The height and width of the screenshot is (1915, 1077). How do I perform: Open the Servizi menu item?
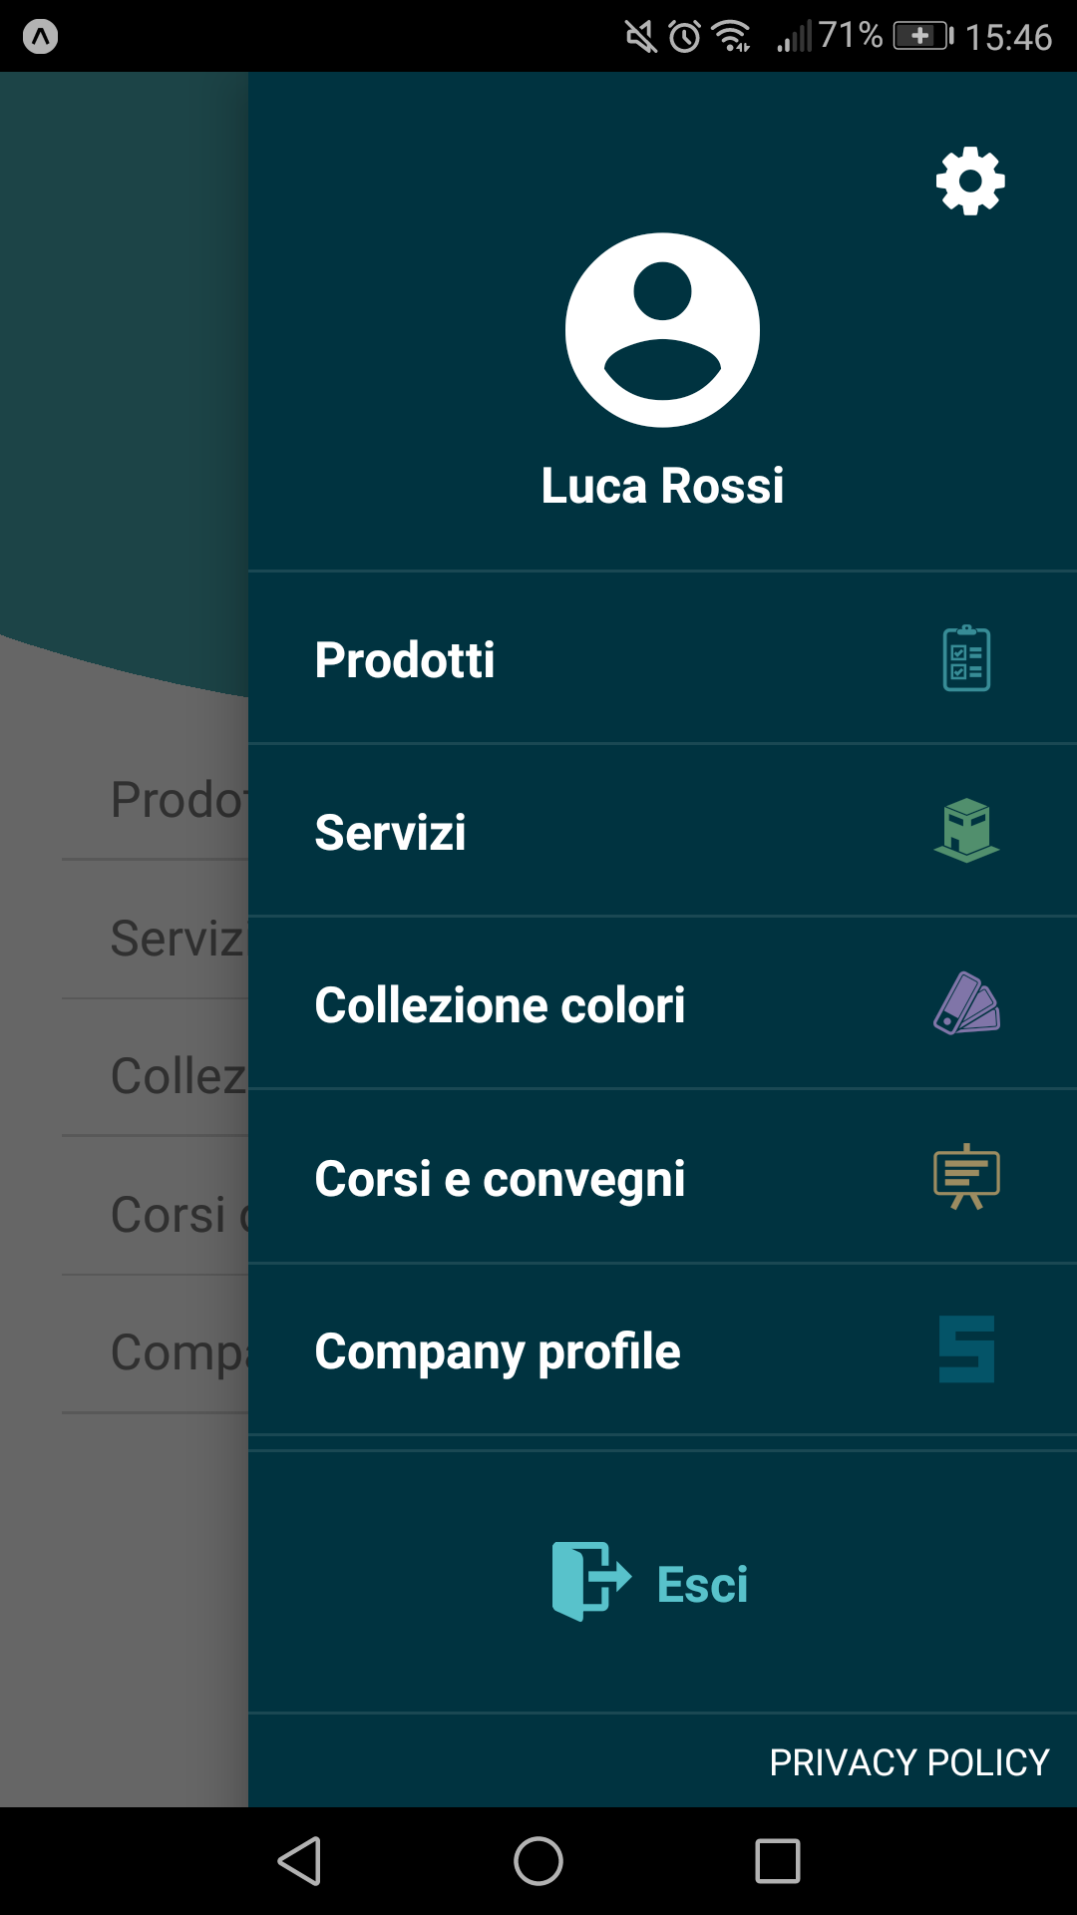(x=662, y=831)
